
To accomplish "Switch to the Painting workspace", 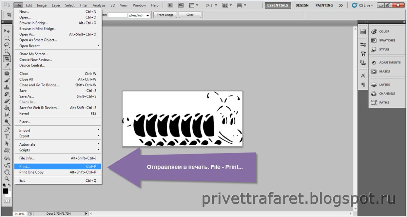I will 324,5.
